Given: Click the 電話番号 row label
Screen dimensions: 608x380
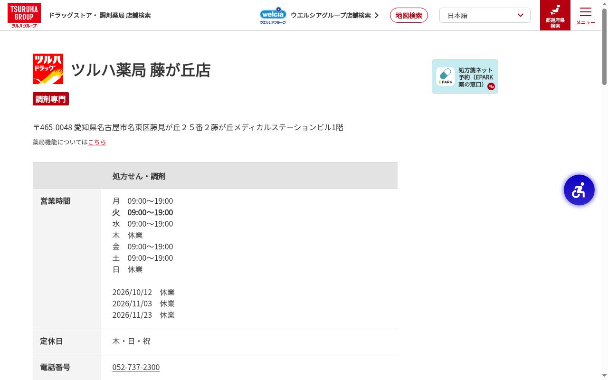Looking at the screenshot, I should [55, 367].
